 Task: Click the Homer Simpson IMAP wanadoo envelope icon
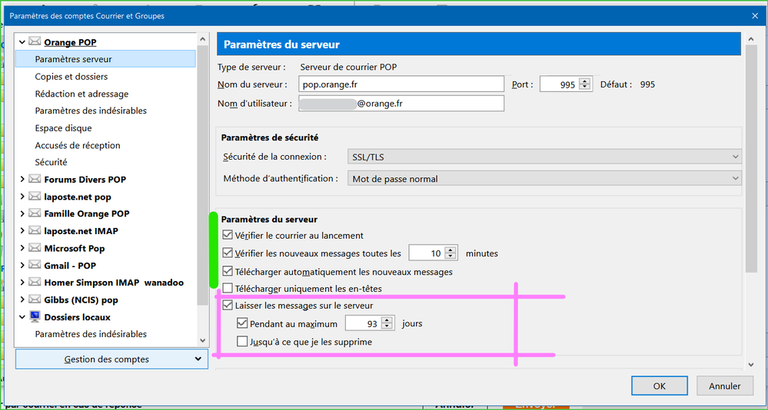coord(35,283)
